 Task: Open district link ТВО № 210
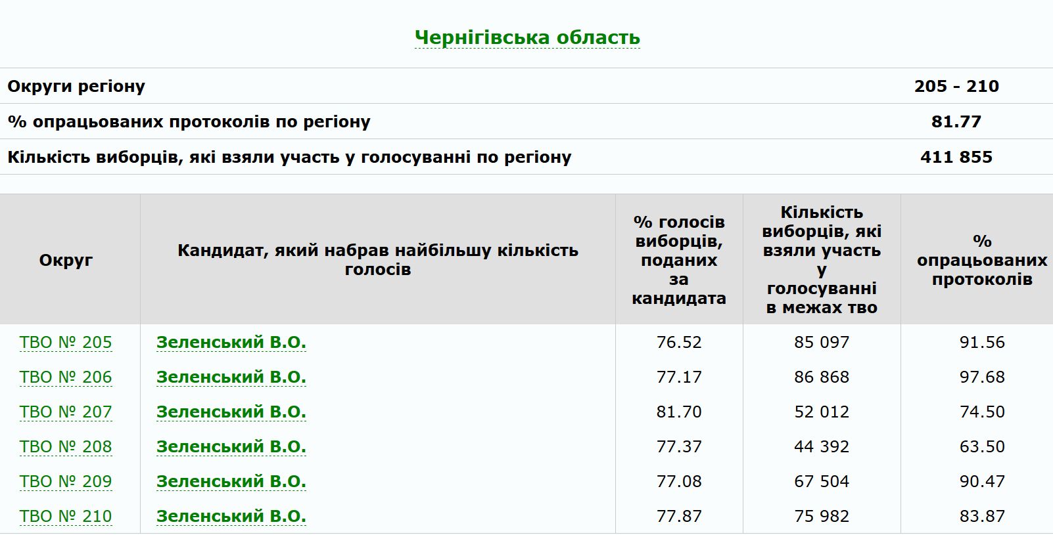[66, 517]
